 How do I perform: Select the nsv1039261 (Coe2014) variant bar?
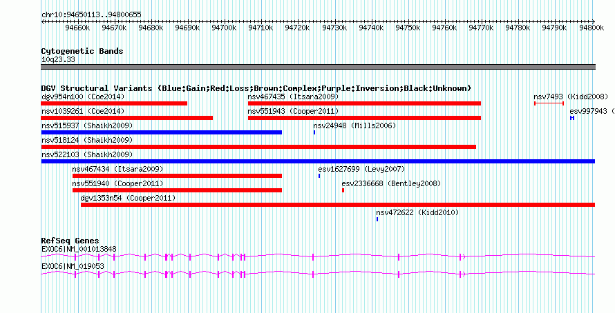[127, 118]
